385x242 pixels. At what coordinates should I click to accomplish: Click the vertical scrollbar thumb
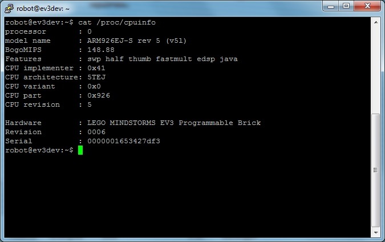pos(375,171)
